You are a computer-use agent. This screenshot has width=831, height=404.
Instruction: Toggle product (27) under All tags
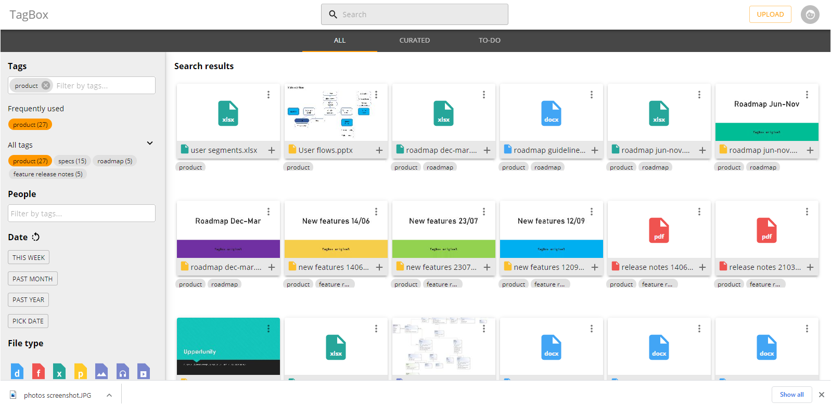pyautogui.click(x=30, y=161)
